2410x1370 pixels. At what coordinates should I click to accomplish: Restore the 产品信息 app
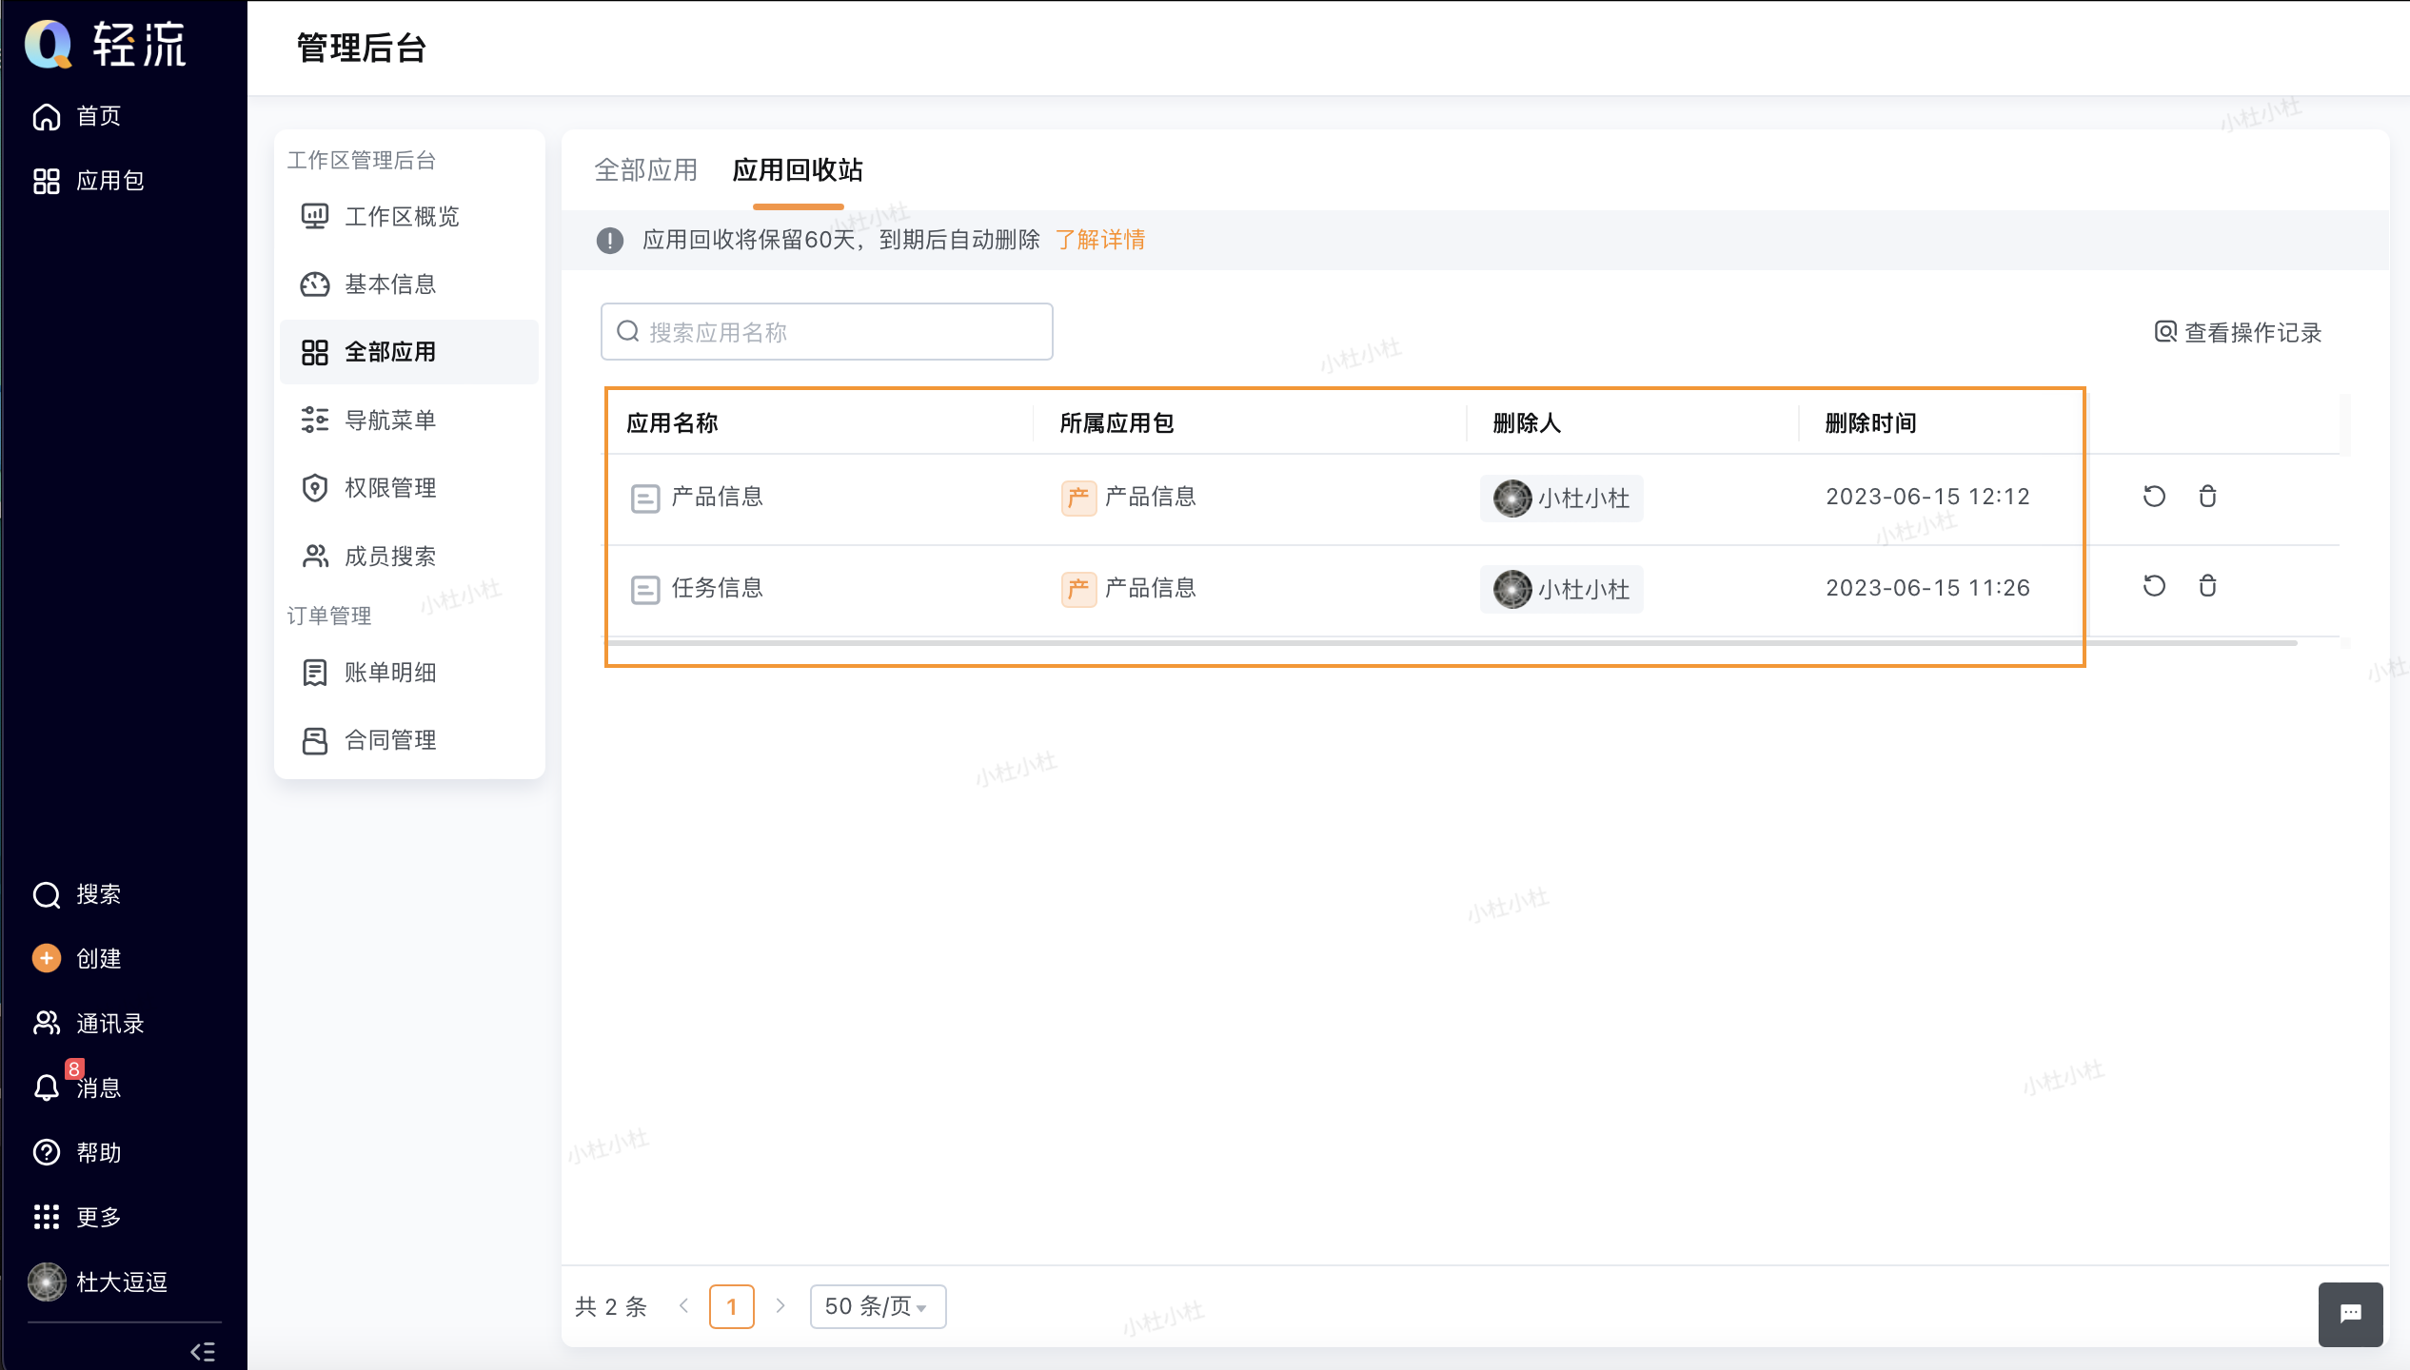point(2154,497)
